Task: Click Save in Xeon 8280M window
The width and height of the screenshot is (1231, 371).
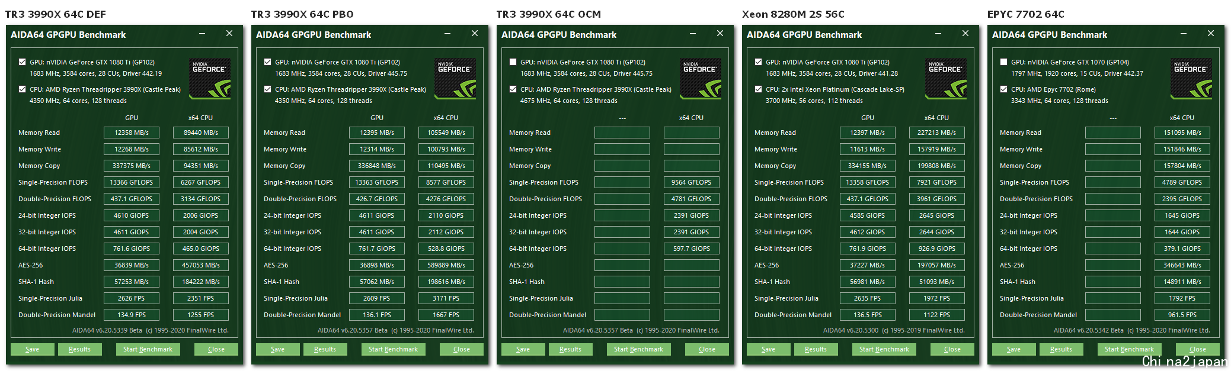Action: pos(769,349)
